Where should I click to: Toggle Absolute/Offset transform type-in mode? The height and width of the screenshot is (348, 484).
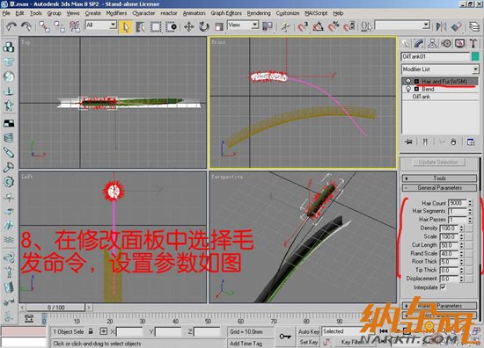coord(104,331)
